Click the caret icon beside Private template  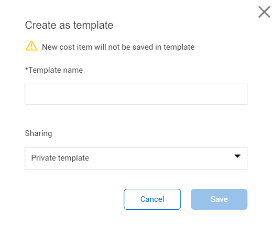point(237,156)
